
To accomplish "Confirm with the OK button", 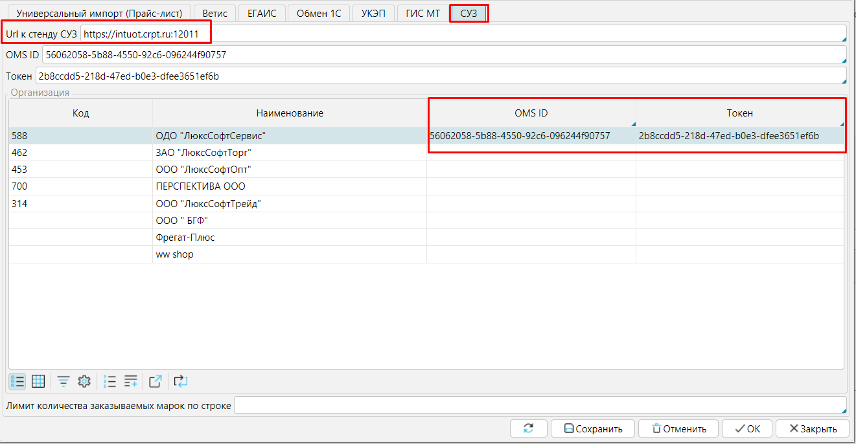I will (746, 428).
